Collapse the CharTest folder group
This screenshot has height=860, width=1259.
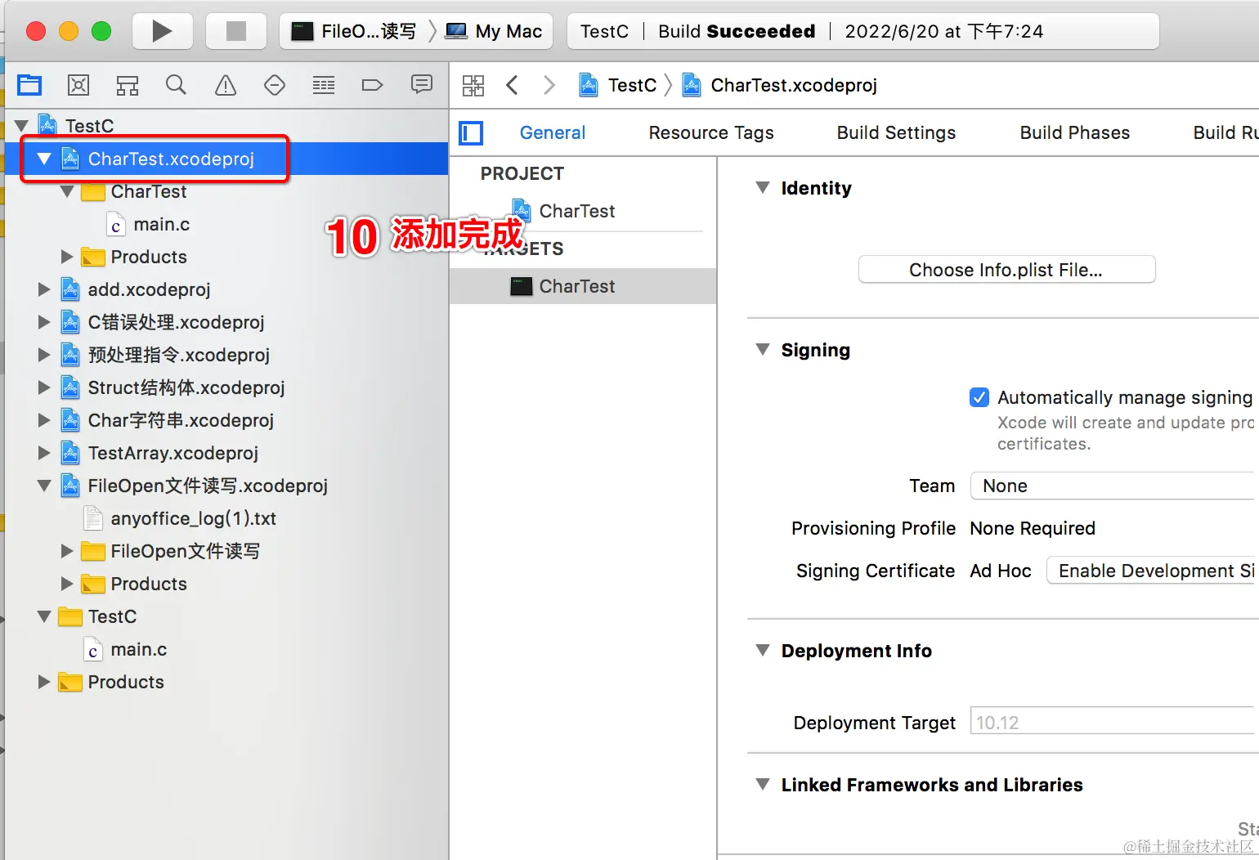[x=67, y=191]
